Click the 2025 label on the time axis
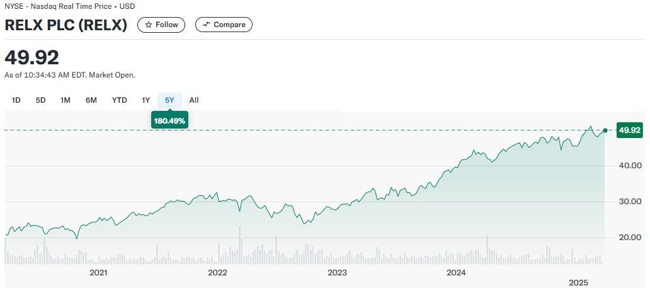650x288 pixels. point(578,283)
